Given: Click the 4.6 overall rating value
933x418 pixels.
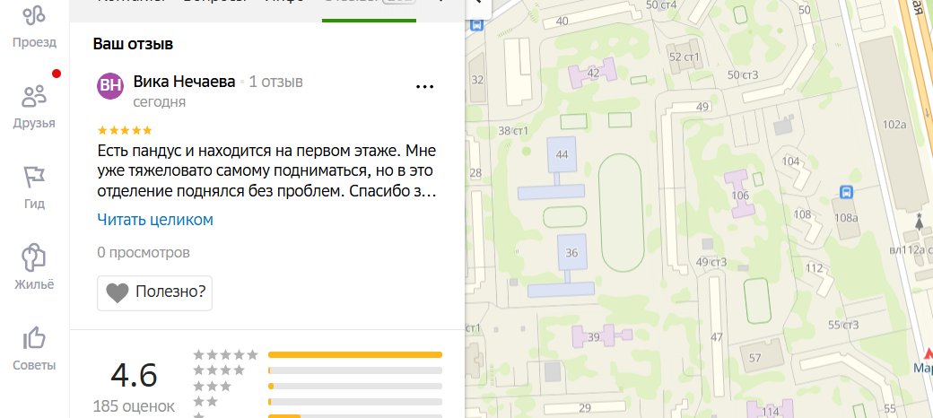Looking at the screenshot, I should coord(134,376).
